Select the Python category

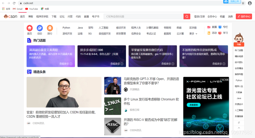click(x=66, y=28)
